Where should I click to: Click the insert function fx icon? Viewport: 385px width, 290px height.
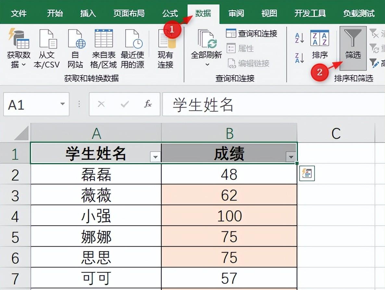click(x=148, y=104)
